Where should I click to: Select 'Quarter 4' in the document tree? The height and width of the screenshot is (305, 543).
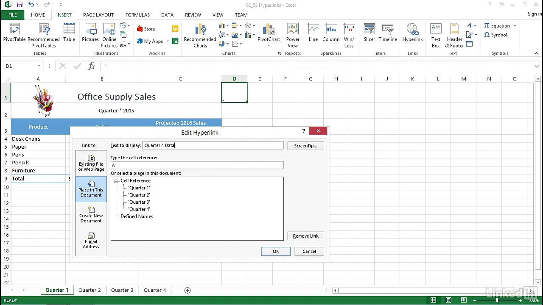tap(139, 209)
